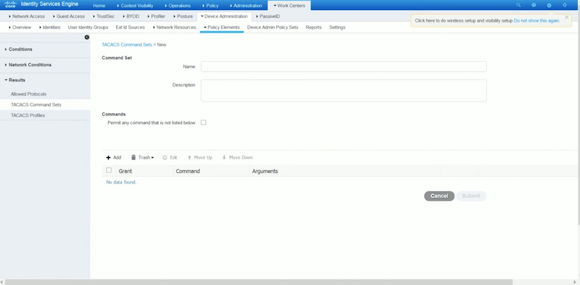This screenshot has height=285, width=580.
Task: Open the help question mark icon
Action: pos(534,5)
